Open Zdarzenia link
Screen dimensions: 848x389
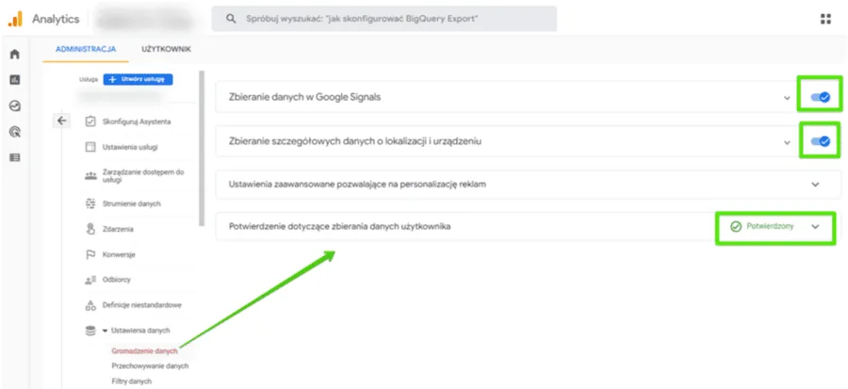118,229
